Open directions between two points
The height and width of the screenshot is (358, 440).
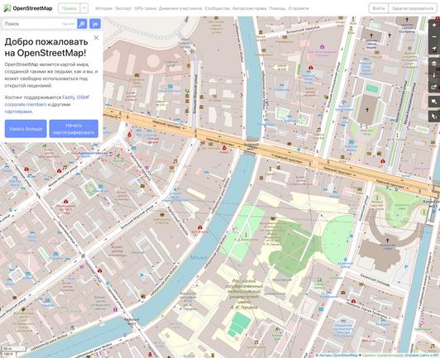pos(95,24)
